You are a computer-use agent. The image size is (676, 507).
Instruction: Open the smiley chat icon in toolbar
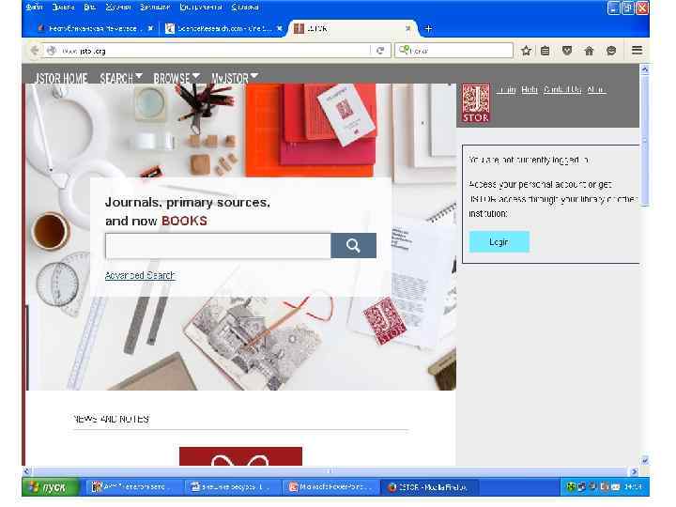[611, 51]
